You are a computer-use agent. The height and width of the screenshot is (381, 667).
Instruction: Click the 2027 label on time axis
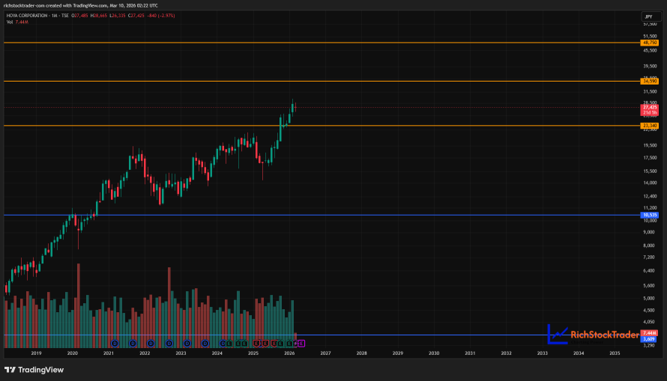coord(325,353)
